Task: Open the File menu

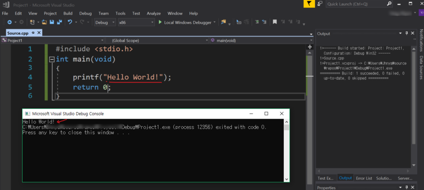Action: click(5, 13)
